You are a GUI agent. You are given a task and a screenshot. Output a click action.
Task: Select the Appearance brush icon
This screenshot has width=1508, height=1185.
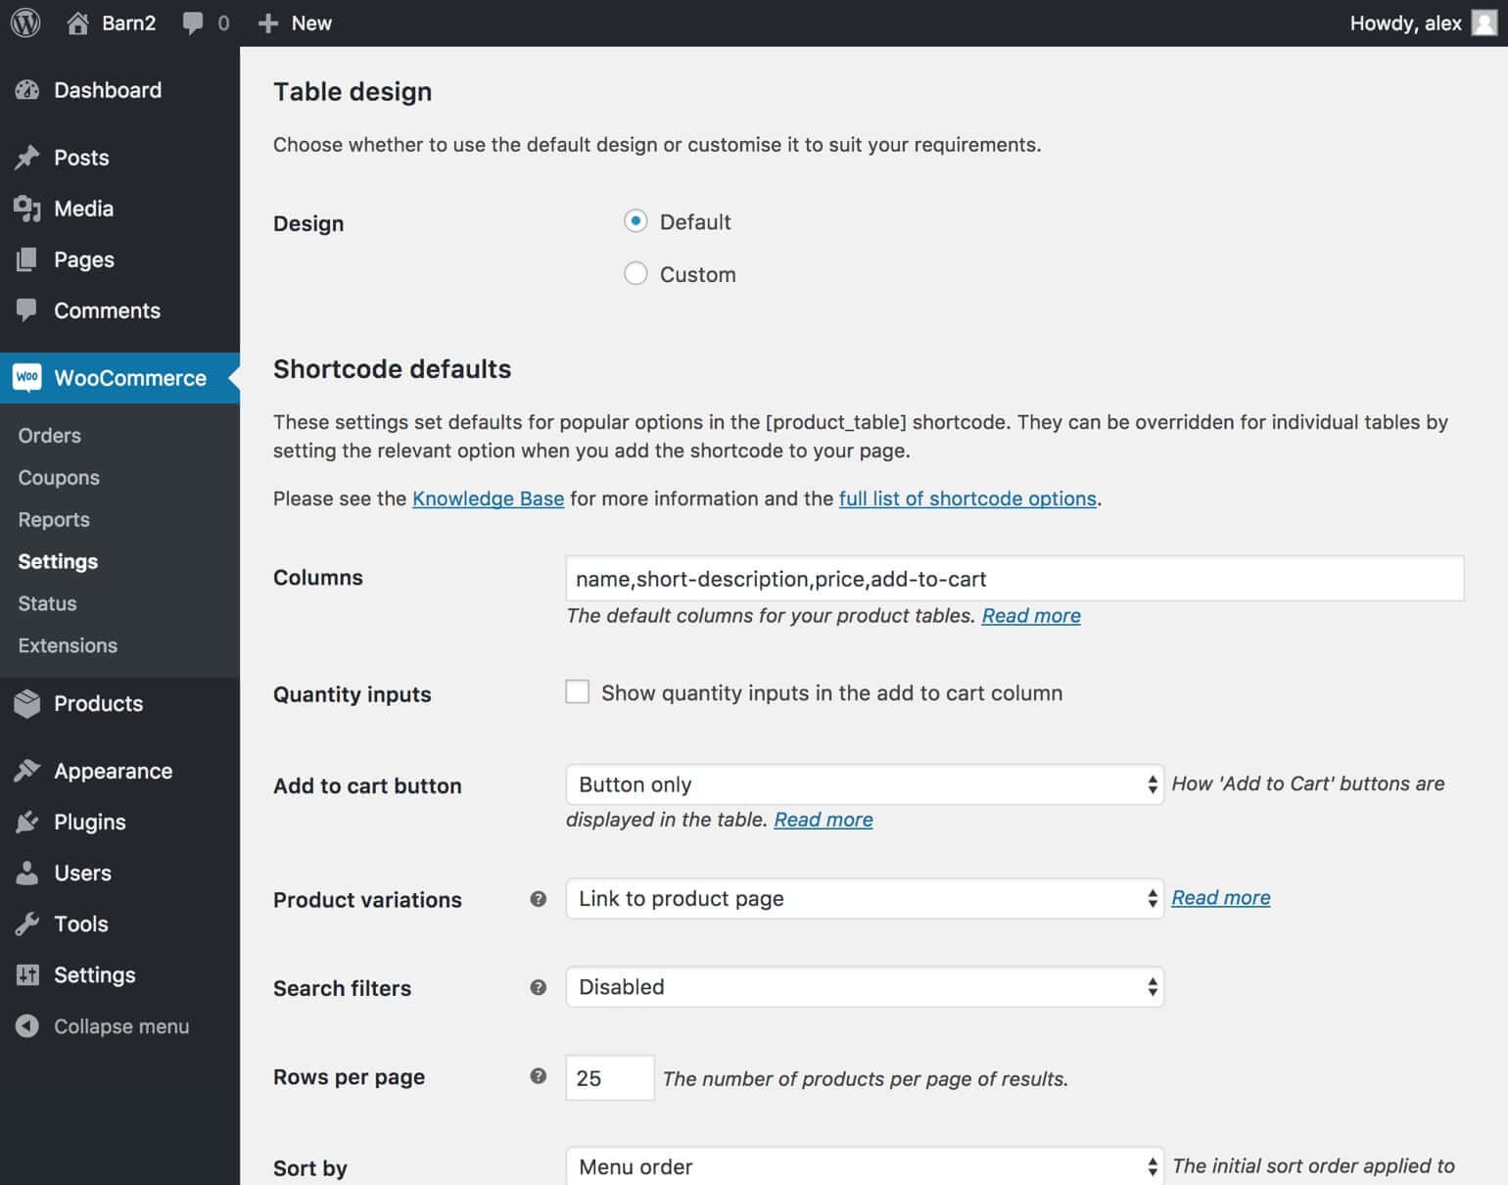click(27, 771)
